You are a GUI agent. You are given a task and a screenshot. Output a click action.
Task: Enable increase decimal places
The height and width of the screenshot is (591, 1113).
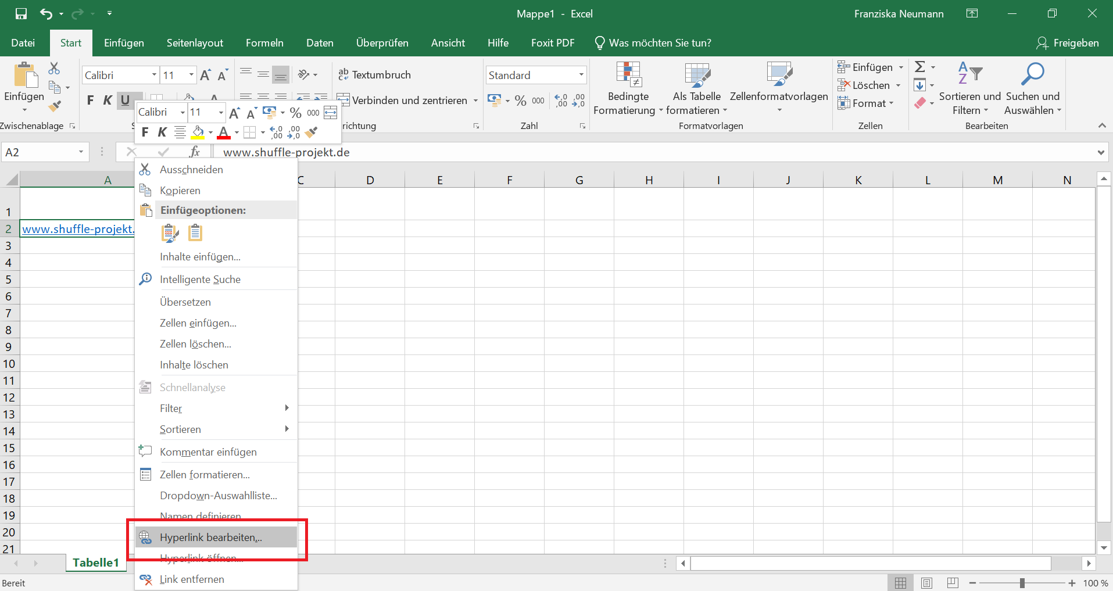click(x=560, y=100)
